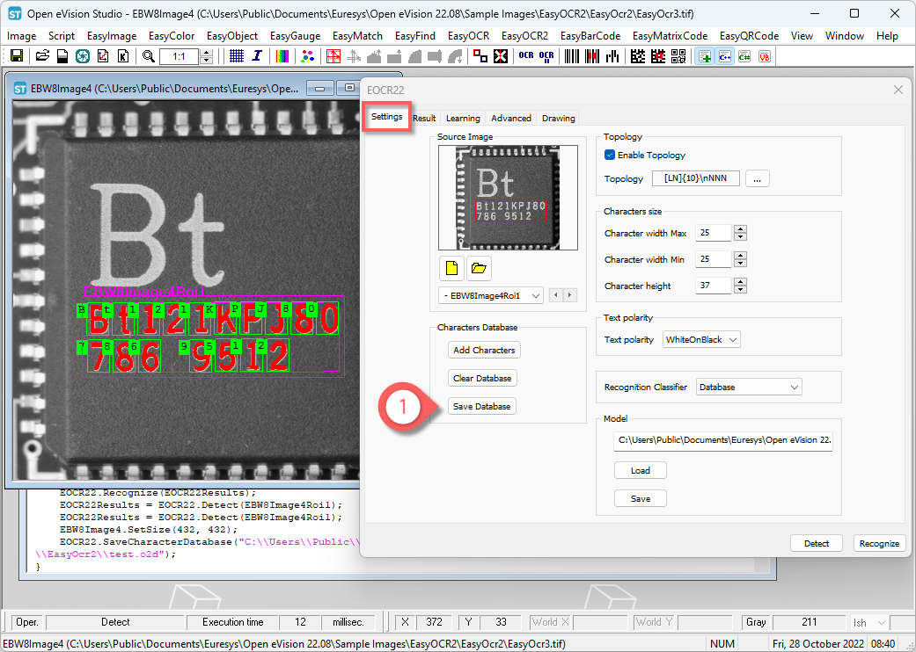This screenshot has width=916, height=652.
Task: Click the Add Characters button
Action: pos(484,350)
